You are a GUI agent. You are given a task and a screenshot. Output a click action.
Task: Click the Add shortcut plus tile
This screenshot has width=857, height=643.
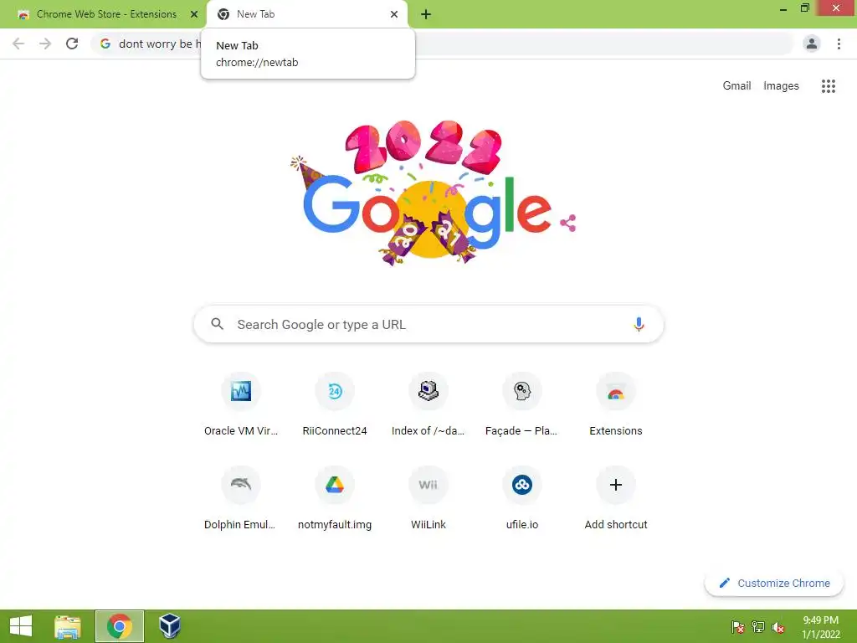[616, 499]
